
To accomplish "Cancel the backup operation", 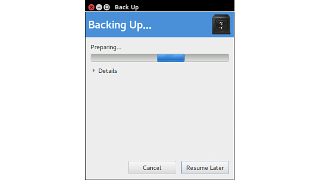I will 152,168.
